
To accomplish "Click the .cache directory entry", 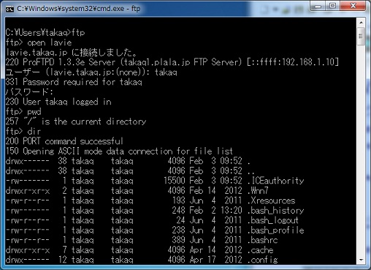I will pos(139,250).
